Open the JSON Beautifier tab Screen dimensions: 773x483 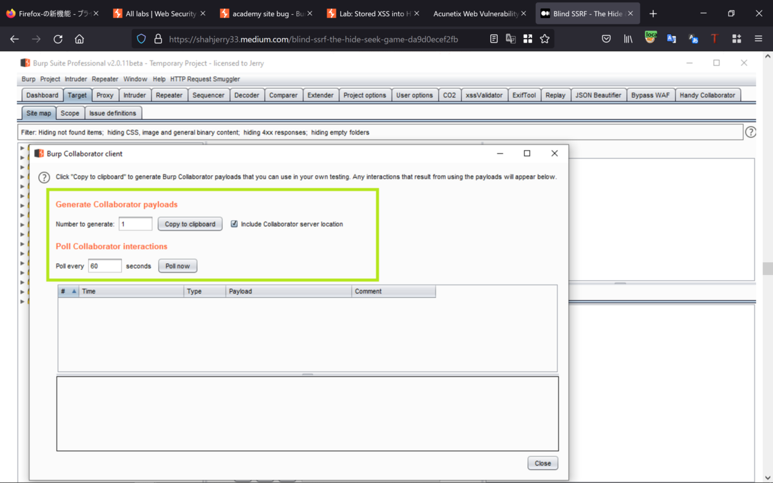click(x=598, y=95)
